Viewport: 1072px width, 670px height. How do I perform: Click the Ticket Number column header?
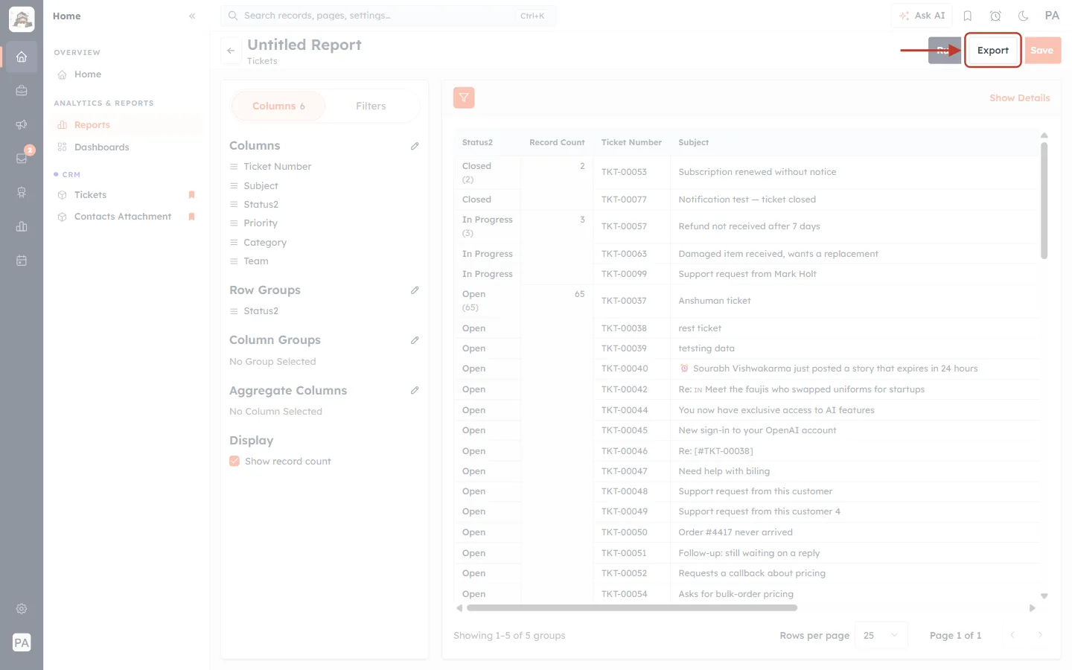[631, 142]
